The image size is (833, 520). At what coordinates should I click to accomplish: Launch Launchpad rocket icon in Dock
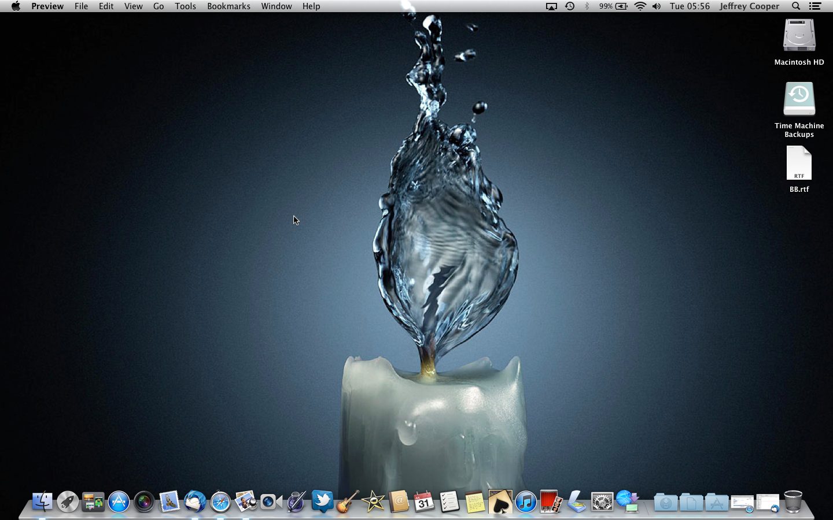(68, 502)
